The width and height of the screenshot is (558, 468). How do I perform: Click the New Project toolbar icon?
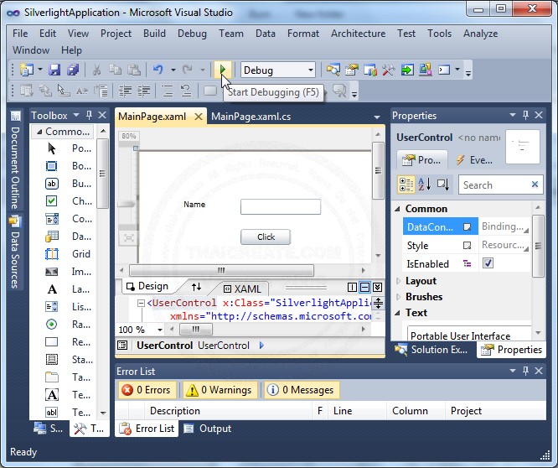(26, 70)
